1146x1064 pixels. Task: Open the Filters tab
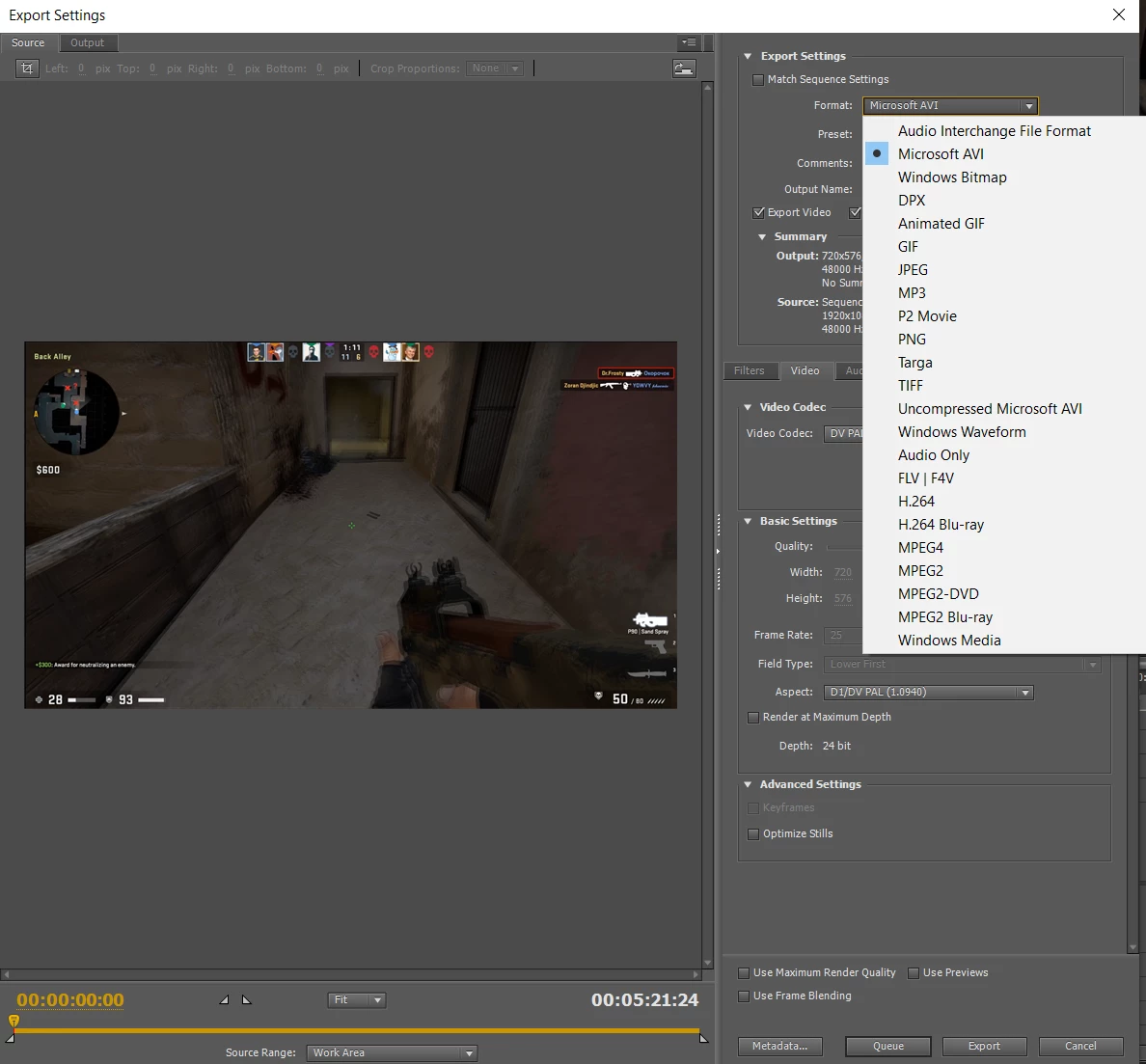tap(750, 370)
